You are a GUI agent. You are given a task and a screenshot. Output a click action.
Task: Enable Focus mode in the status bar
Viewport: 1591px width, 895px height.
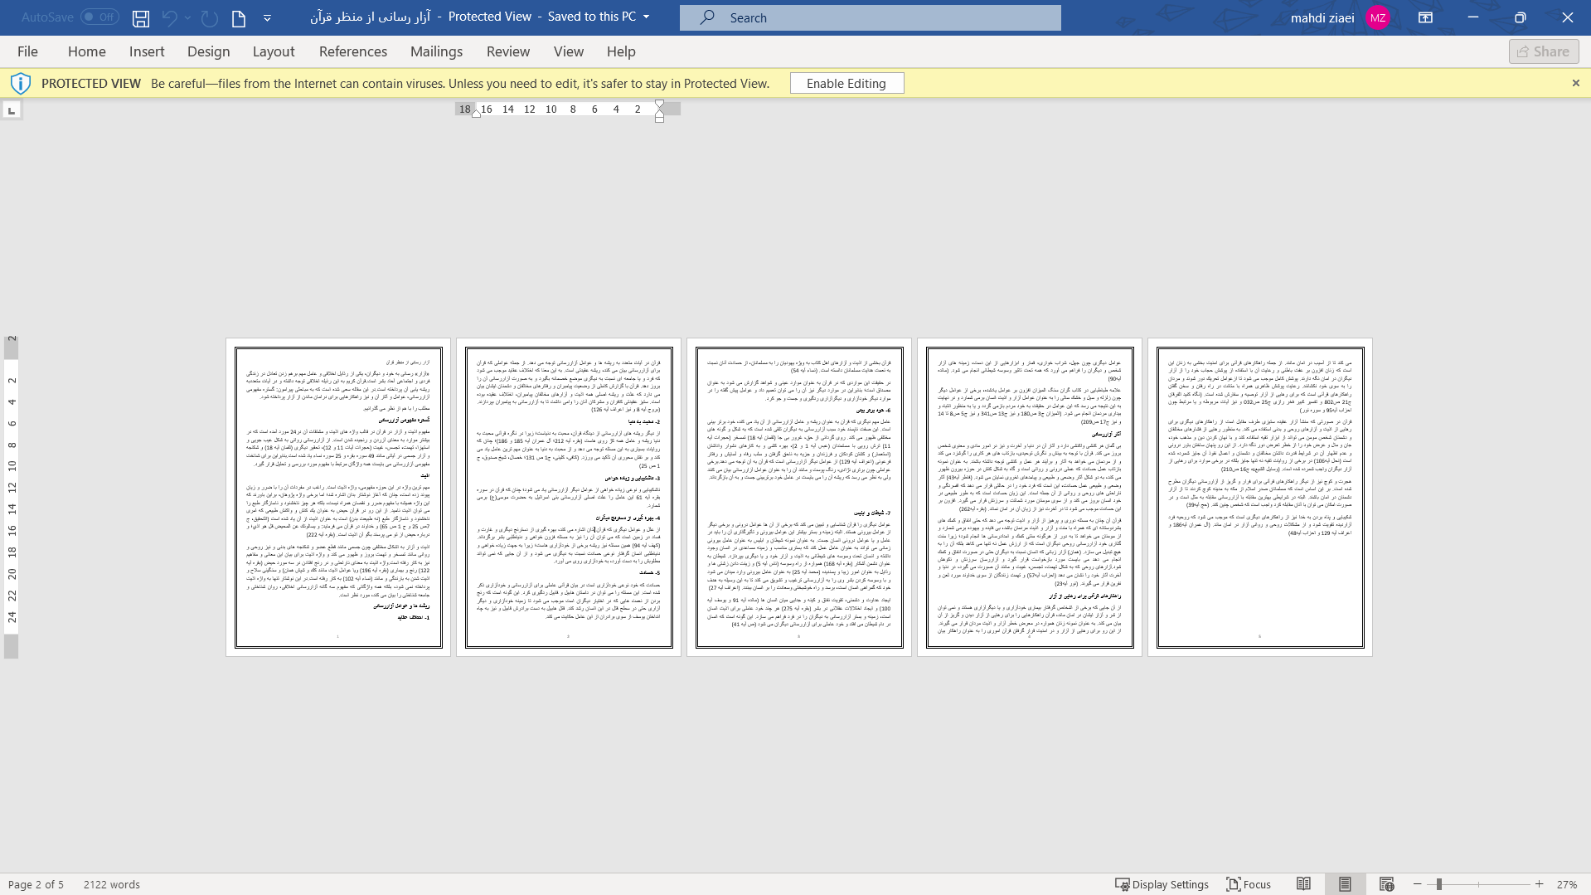1249,884
